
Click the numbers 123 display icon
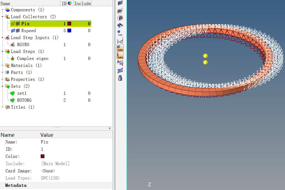[120, 35]
